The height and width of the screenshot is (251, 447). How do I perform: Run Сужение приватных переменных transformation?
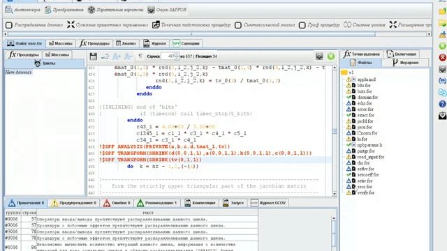[108, 25]
